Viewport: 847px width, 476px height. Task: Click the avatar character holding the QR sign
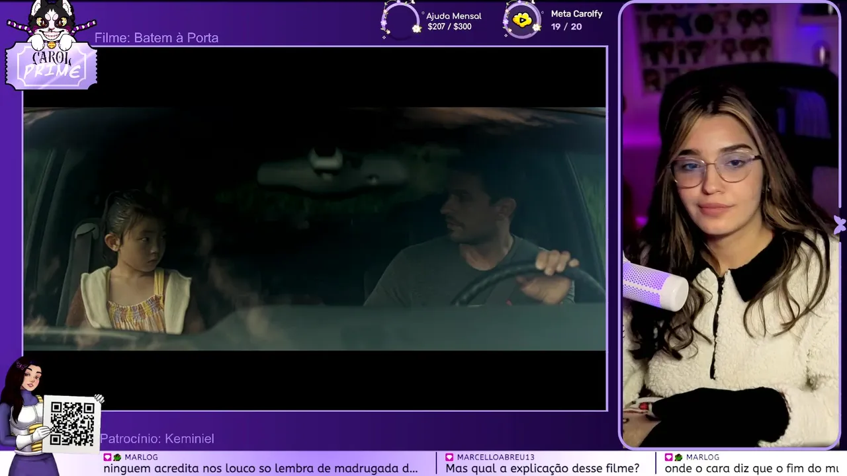coord(30,416)
